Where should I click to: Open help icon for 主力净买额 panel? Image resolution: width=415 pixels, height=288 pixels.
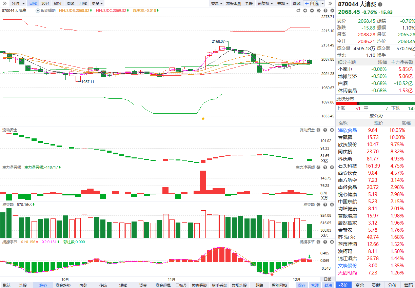(325, 167)
